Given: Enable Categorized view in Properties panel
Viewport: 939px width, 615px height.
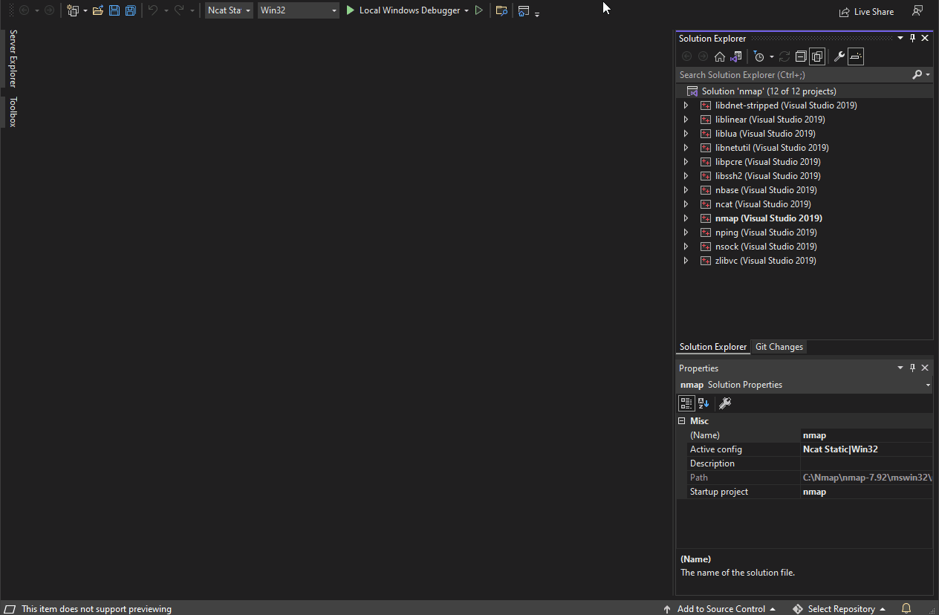Looking at the screenshot, I should (686, 403).
